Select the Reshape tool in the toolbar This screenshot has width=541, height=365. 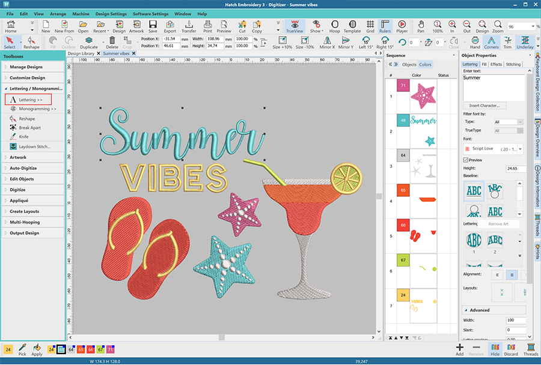31,43
